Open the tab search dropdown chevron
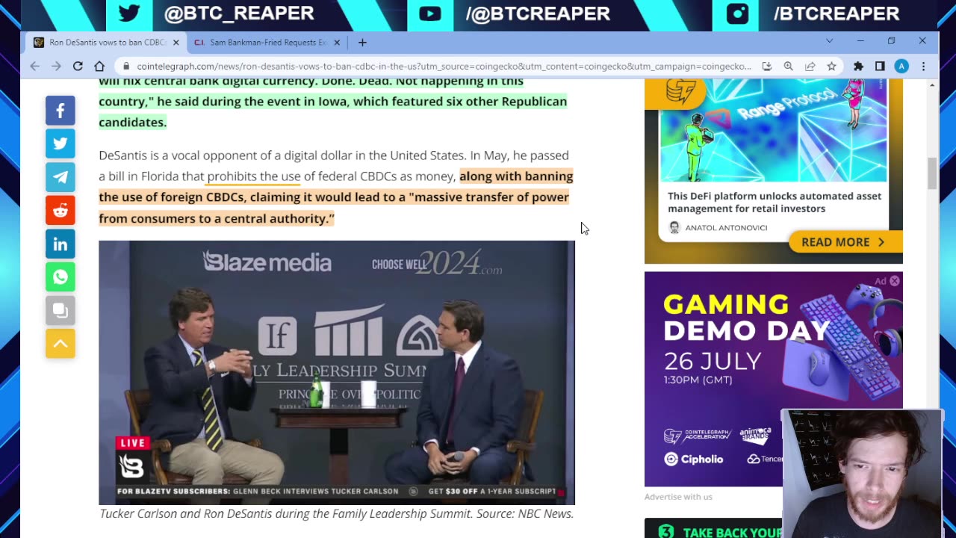Screen dimensions: 956x538 pos(829,41)
